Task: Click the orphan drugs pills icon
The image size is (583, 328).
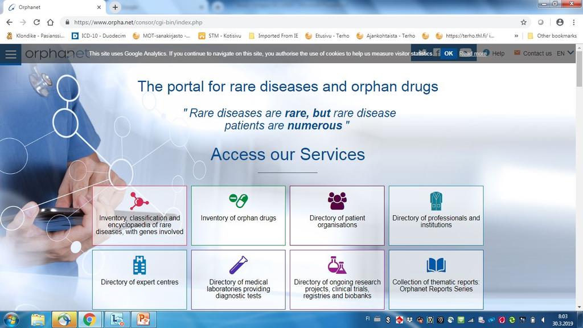Action: (x=239, y=201)
